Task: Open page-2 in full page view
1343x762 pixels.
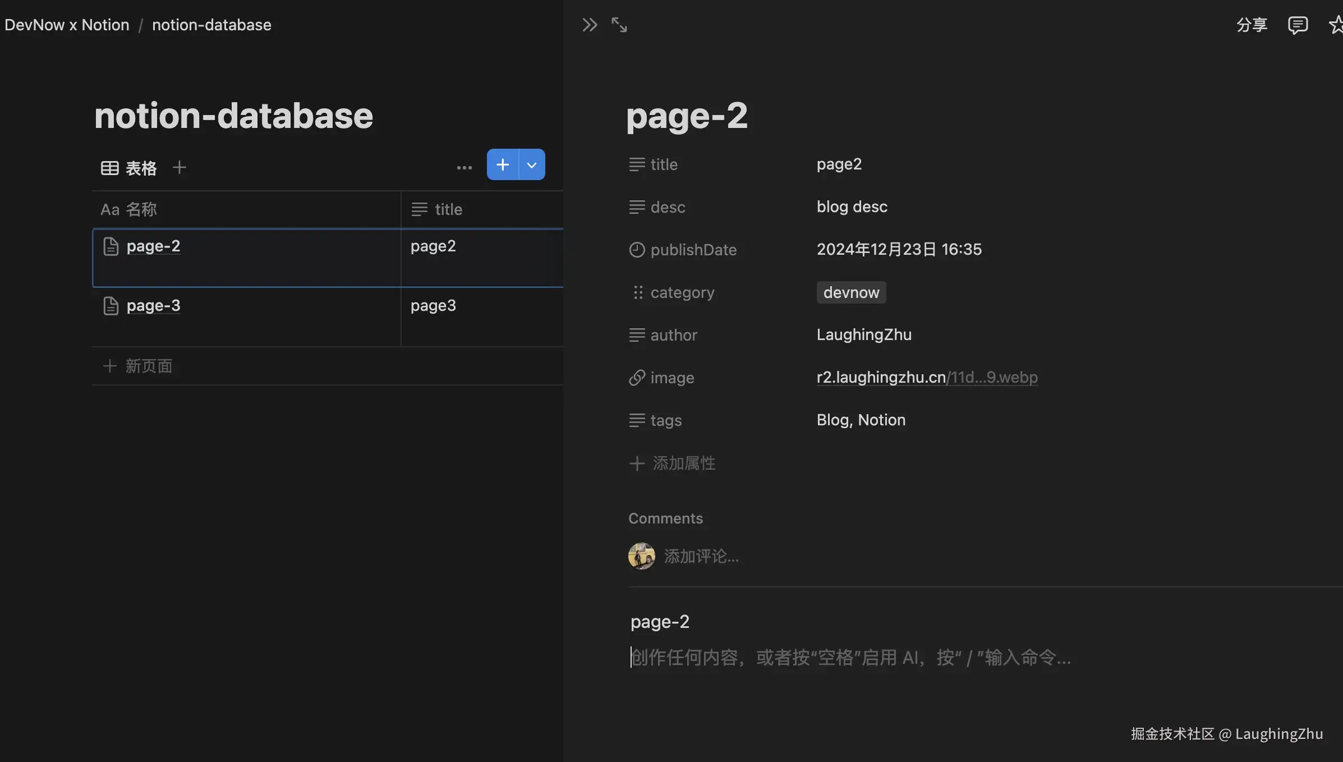Action: click(x=619, y=25)
